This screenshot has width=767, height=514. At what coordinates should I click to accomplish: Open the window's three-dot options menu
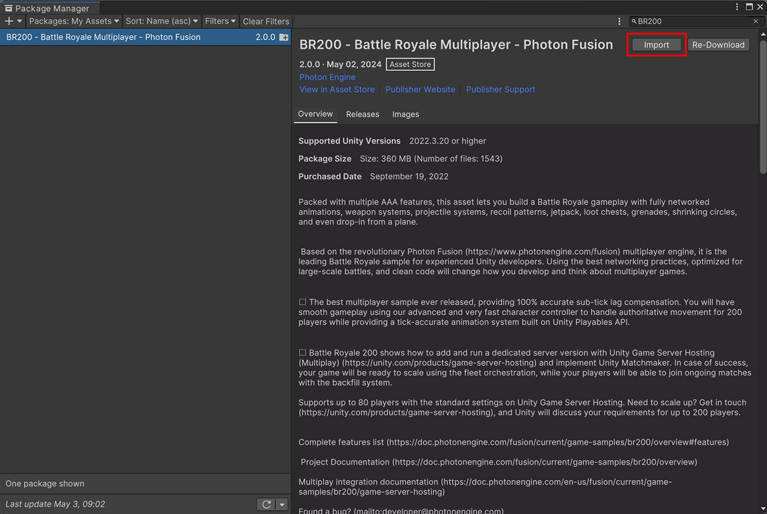click(x=737, y=7)
